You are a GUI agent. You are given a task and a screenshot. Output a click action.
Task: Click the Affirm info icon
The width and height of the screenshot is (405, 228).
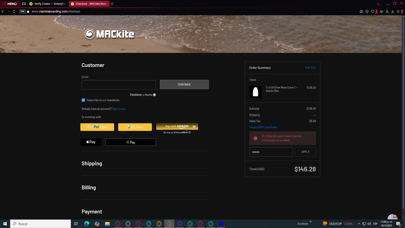coord(190,132)
